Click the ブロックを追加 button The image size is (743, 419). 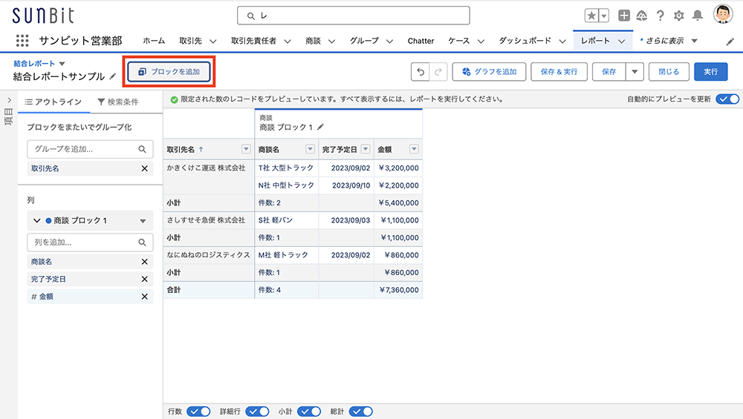point(169,72)
